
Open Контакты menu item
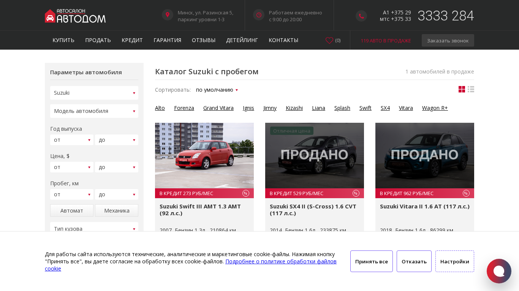(x=283, y=40)
